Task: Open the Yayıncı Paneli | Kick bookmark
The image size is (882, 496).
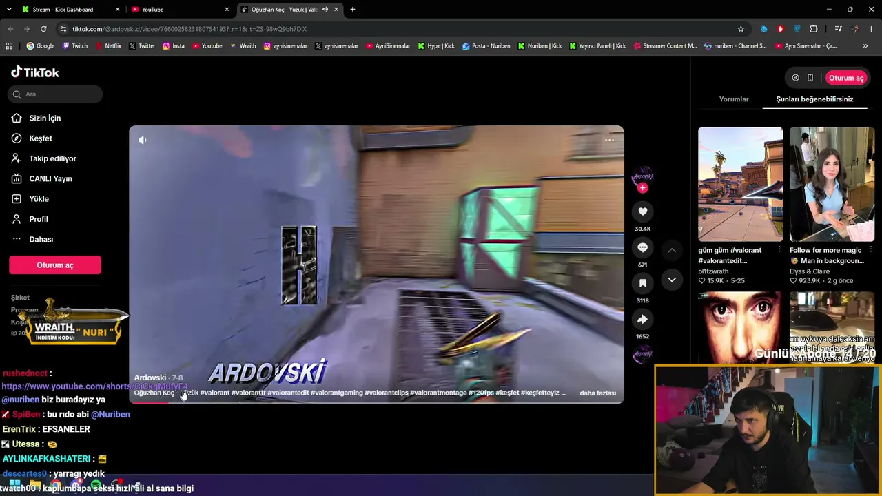Action: point(597,46)
